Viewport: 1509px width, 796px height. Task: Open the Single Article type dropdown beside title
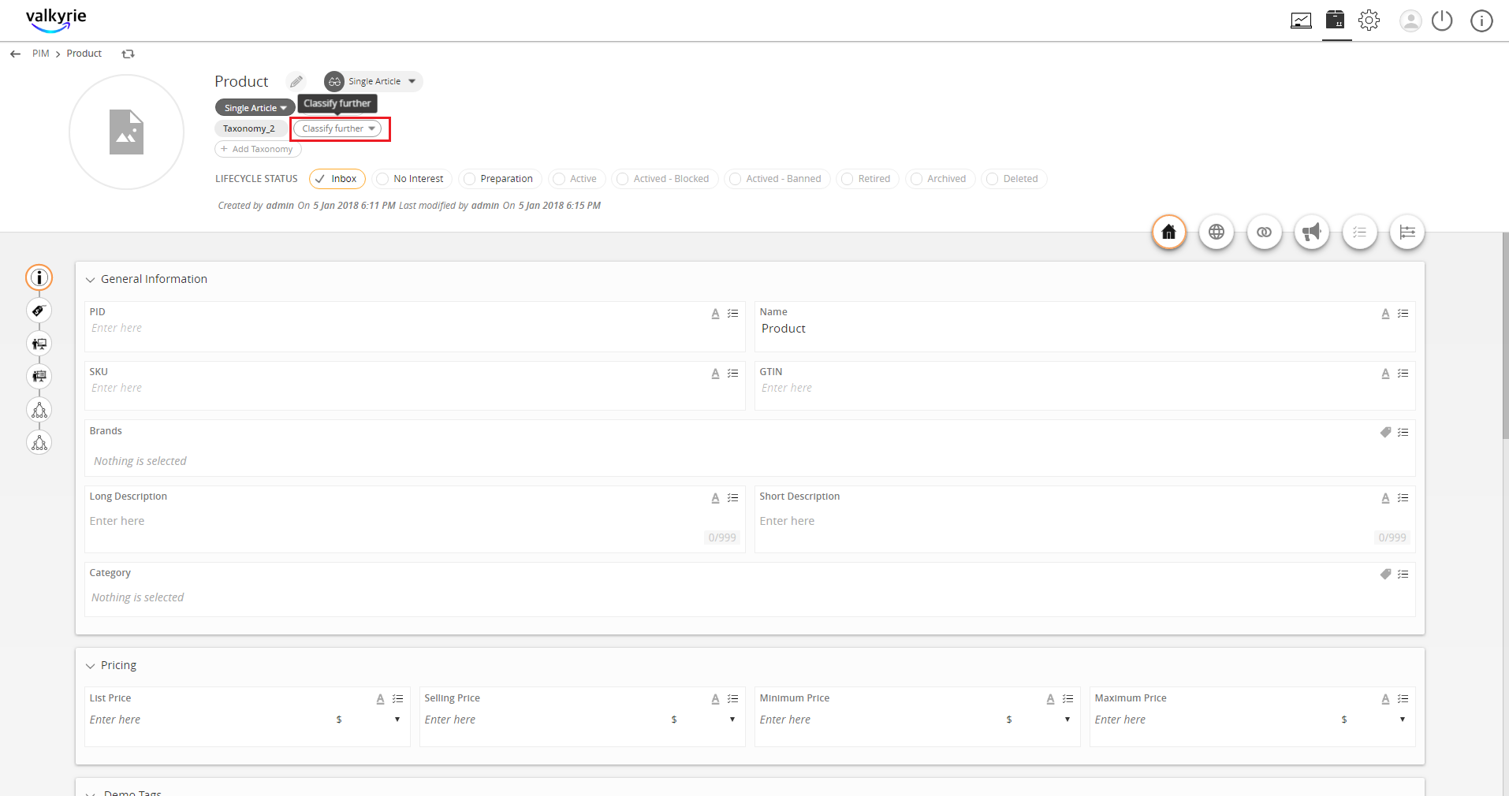pyautogui.click(x=374, y=81)
